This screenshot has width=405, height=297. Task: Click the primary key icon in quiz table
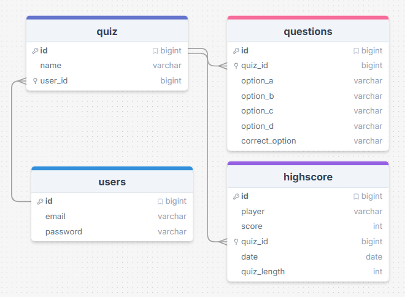pyautogui.click(x=35, y=51)
